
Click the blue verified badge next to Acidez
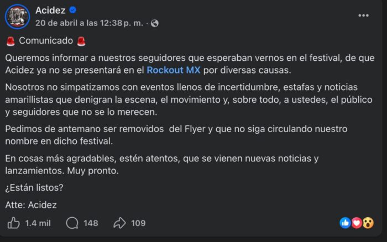(73, 10)
